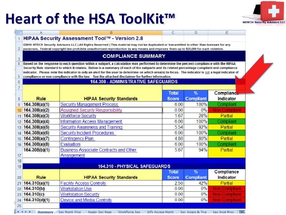Select the 1.67 total score cell
The height and width of the screenshot is (215, 286).
pos(173,116)
